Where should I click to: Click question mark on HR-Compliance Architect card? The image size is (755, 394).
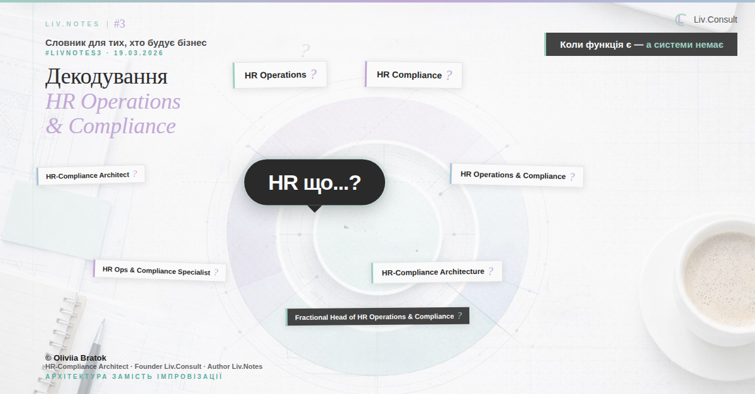click(x=135, y=174)
